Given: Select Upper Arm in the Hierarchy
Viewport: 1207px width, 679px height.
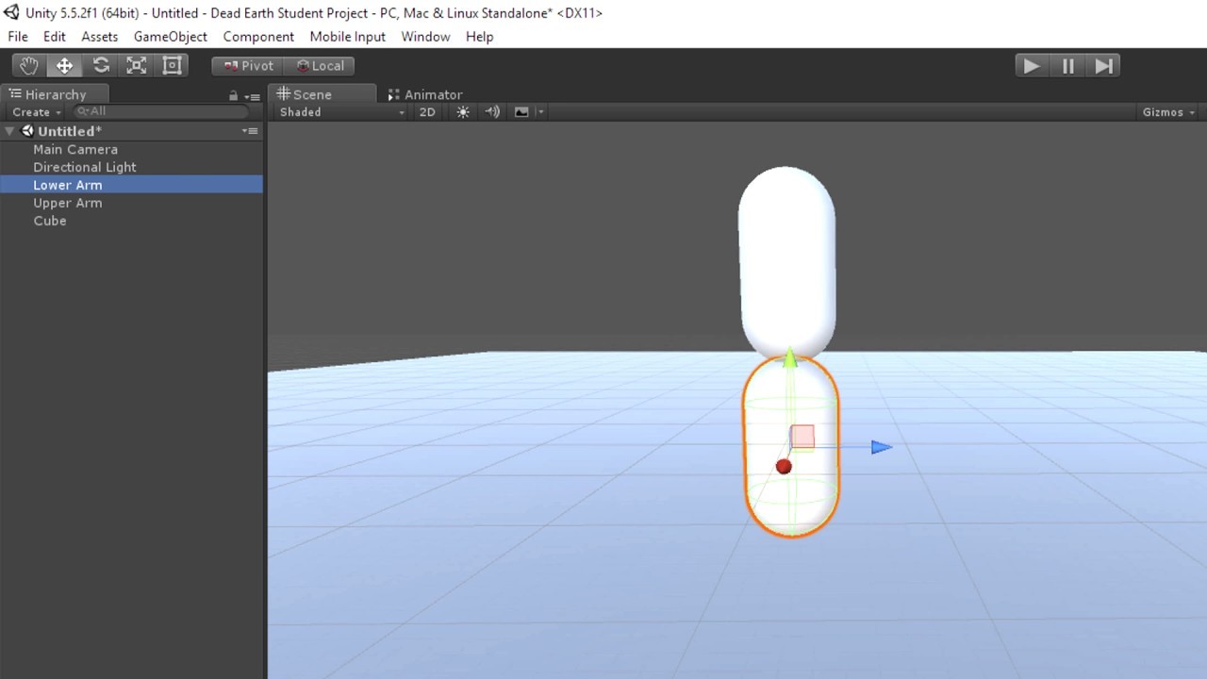Looking at the screenshot, I should (x=68, y=203).
